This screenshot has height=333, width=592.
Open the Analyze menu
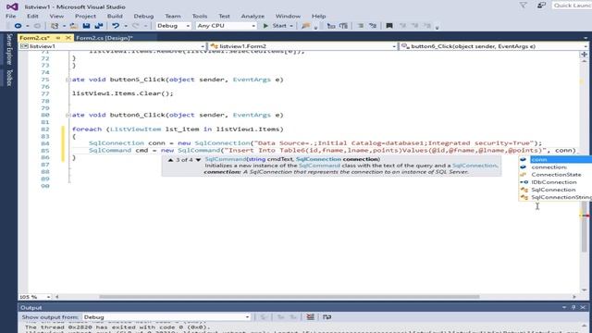(x=253, y=17)
